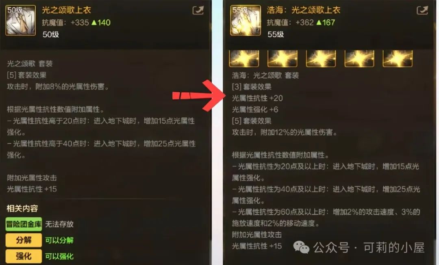The height and width of the screenshot is (265, 439).
Task: Click the fifth golden set-piece icon
Action: pyautogui.click(x=398, y=59)
